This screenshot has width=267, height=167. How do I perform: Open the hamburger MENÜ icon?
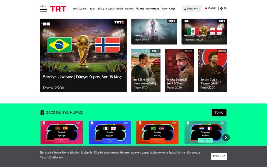[43, 10]
